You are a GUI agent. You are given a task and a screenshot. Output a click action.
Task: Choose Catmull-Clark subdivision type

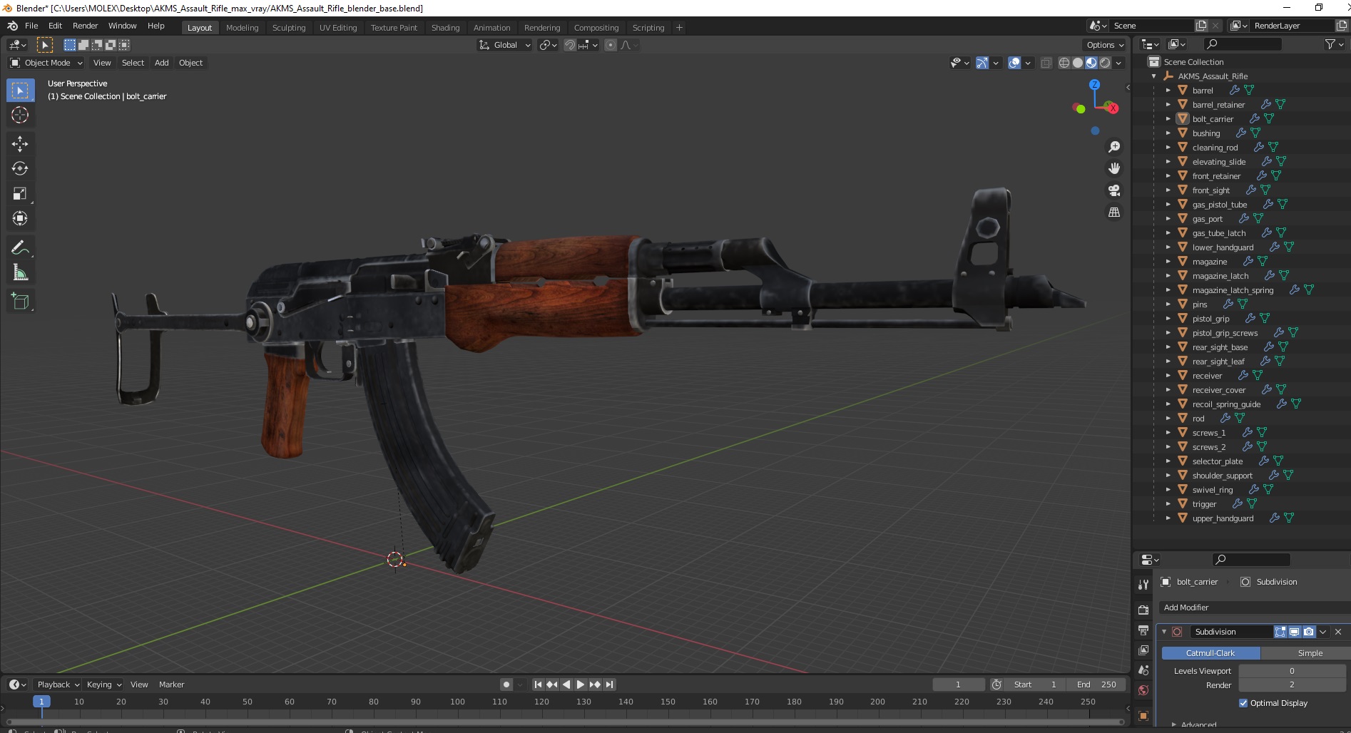coord(1210,653)
